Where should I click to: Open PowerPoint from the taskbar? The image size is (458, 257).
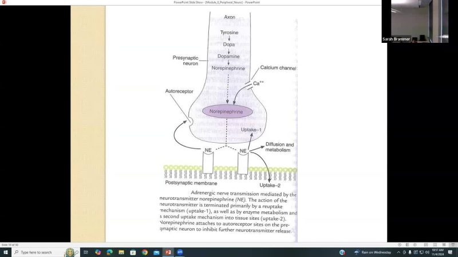168,252
